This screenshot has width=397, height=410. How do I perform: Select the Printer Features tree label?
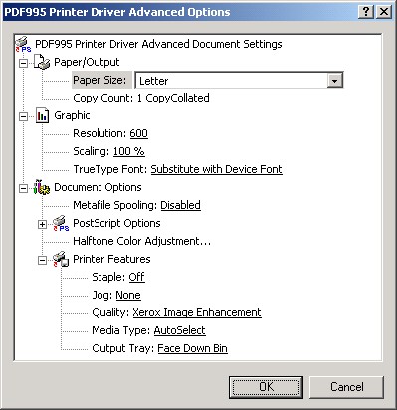click(x=111, y=259)
